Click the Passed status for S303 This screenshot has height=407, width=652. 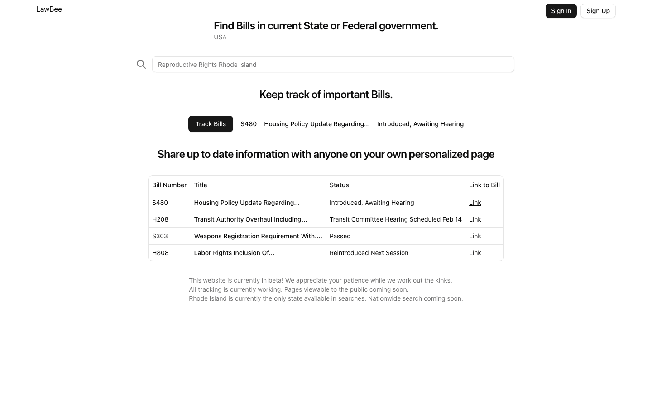(x=340, y=236)
